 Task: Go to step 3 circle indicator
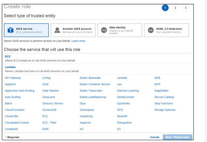[186, 8]
